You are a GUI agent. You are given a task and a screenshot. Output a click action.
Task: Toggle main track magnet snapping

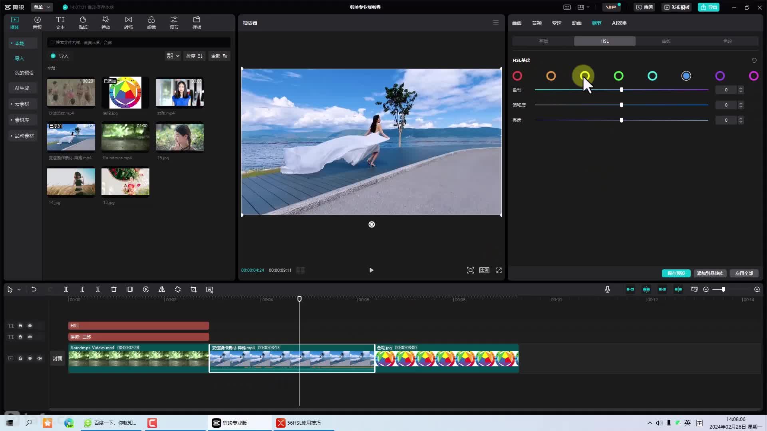pos(630,289)
